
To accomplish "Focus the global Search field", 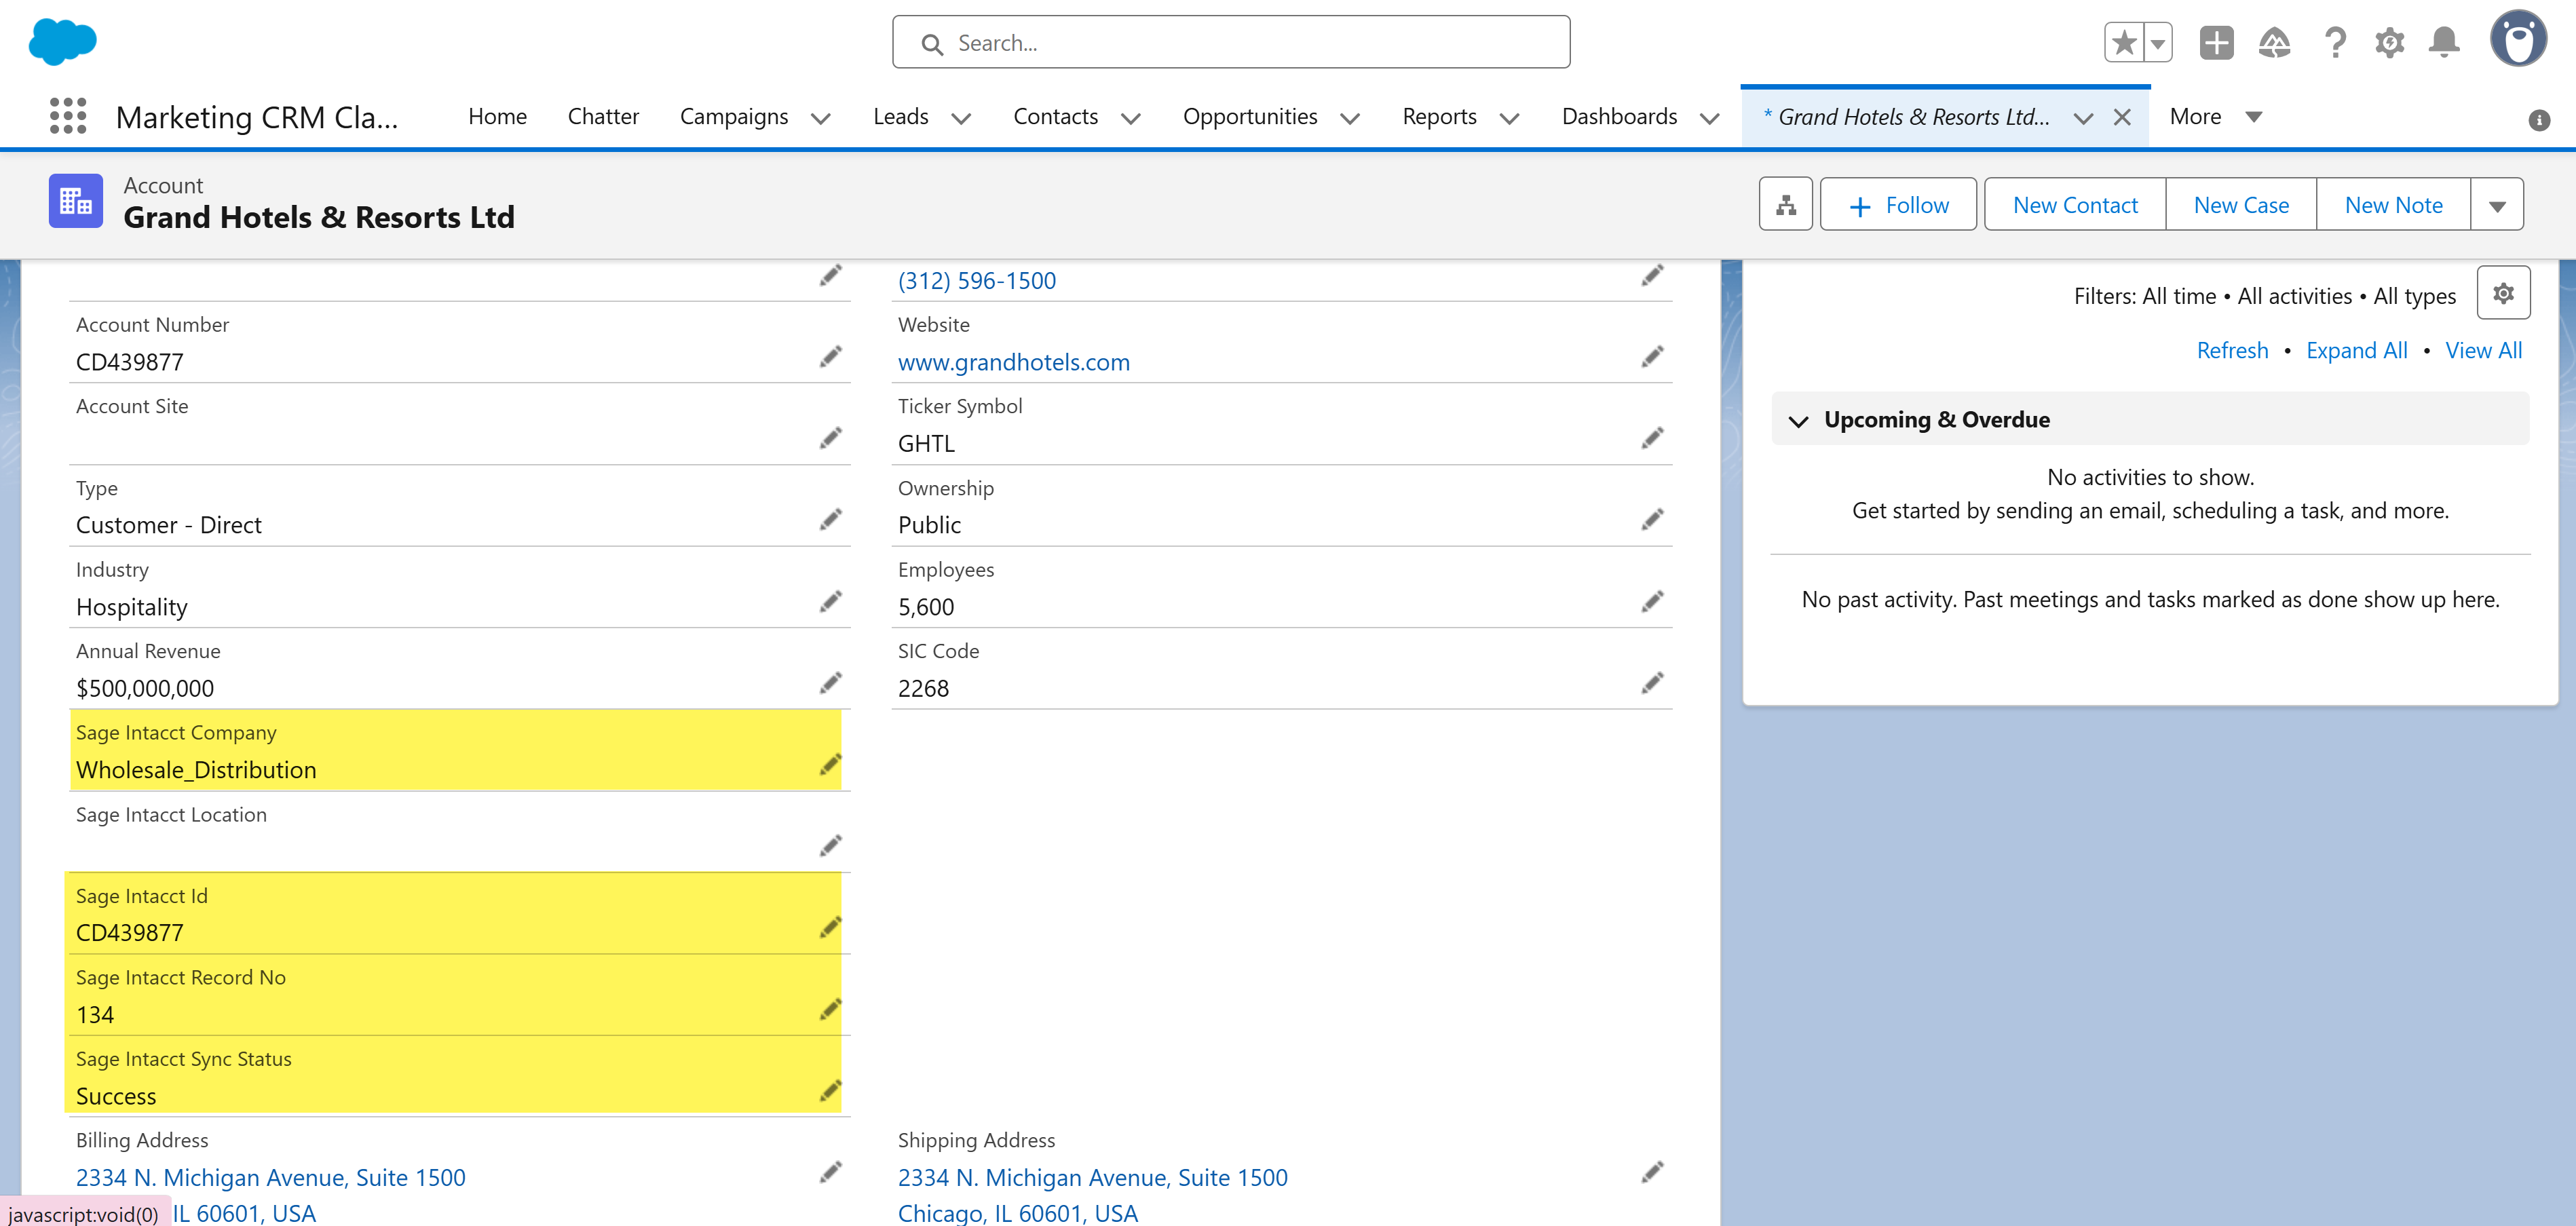I will [x=1231, y=43].
